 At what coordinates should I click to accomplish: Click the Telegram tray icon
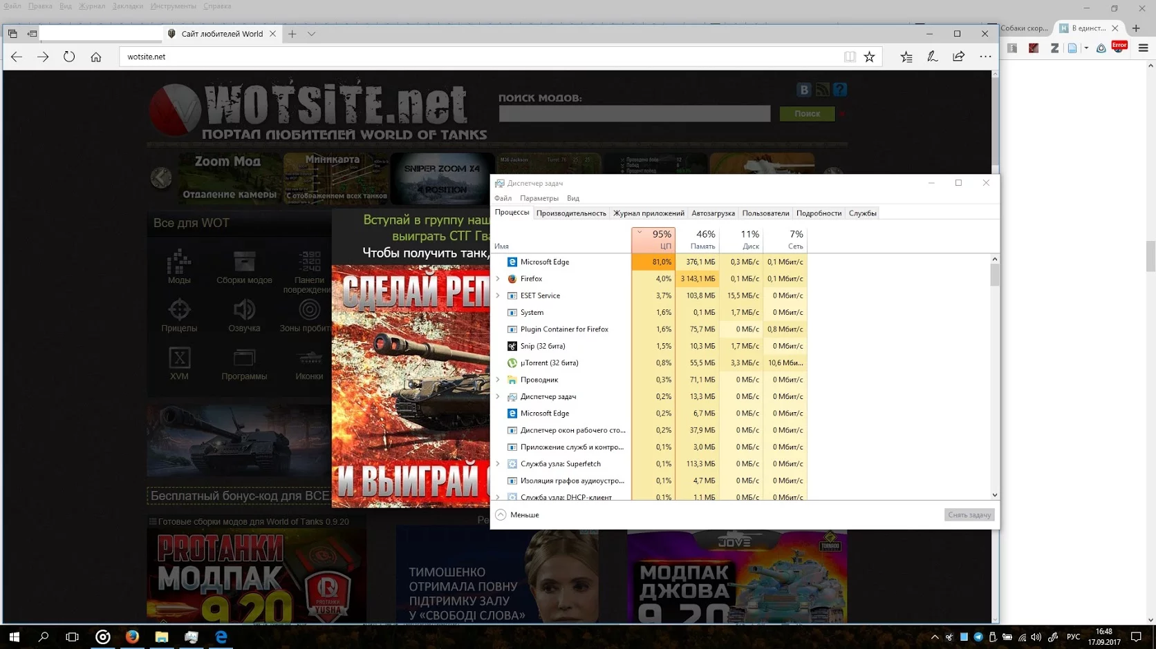(978, 637)
